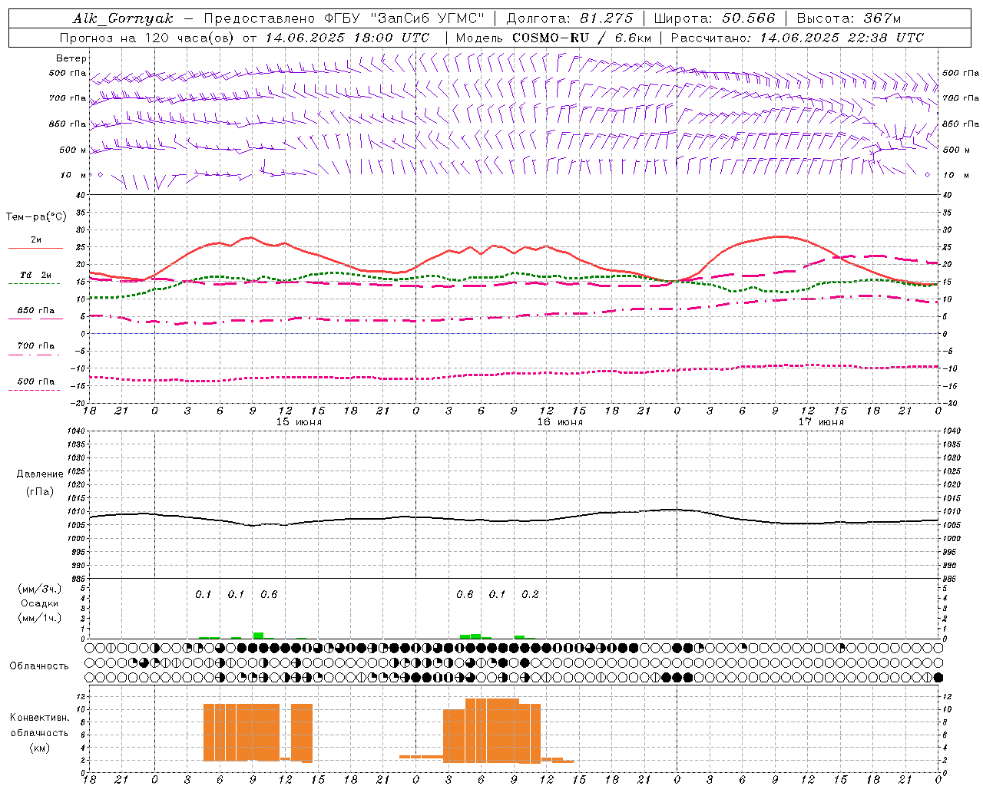Click the calm-wind diamond beside right 10 м label
This screenshot has width=983, height=786.
[x=928, y=174]
